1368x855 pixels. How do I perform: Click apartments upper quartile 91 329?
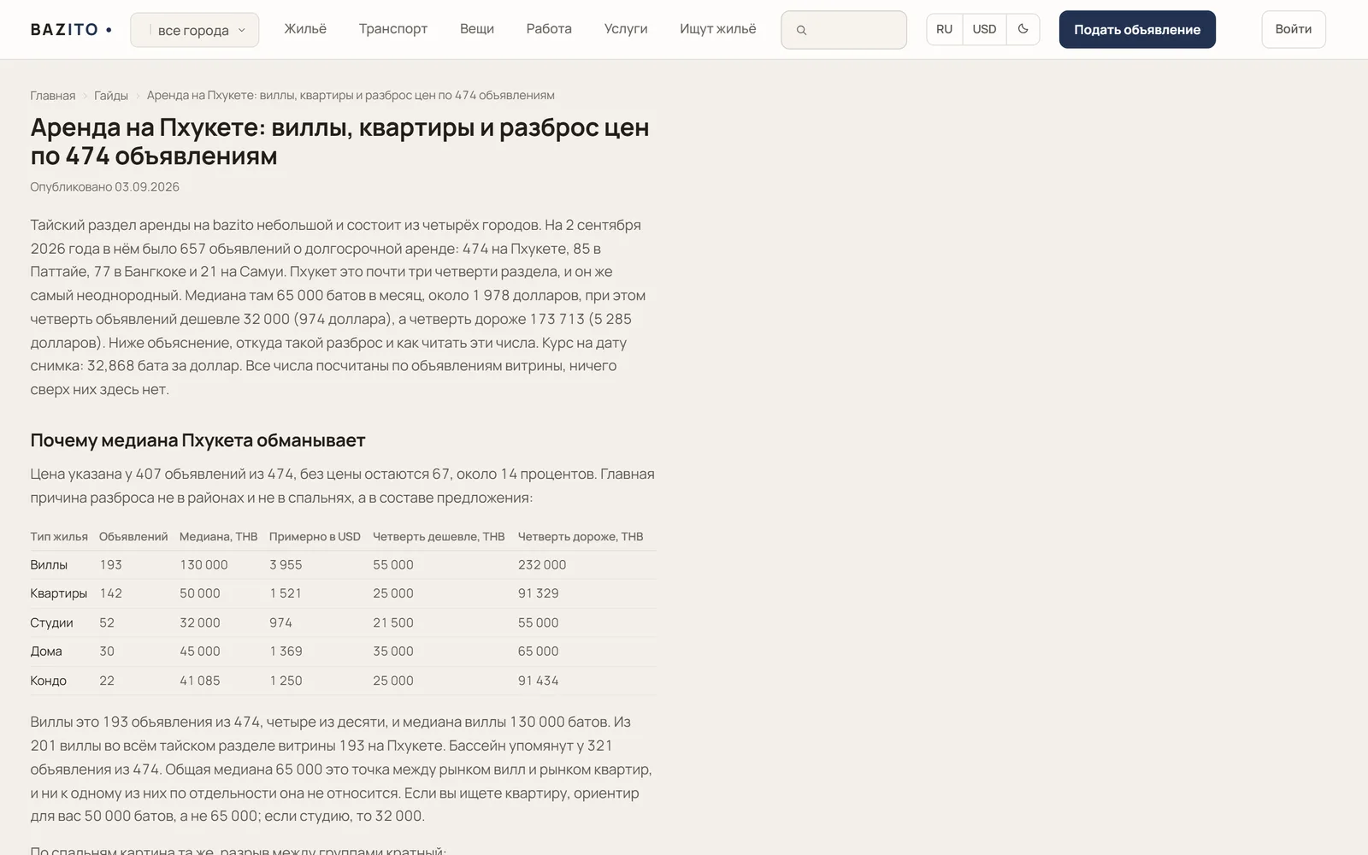coord(539,593)
